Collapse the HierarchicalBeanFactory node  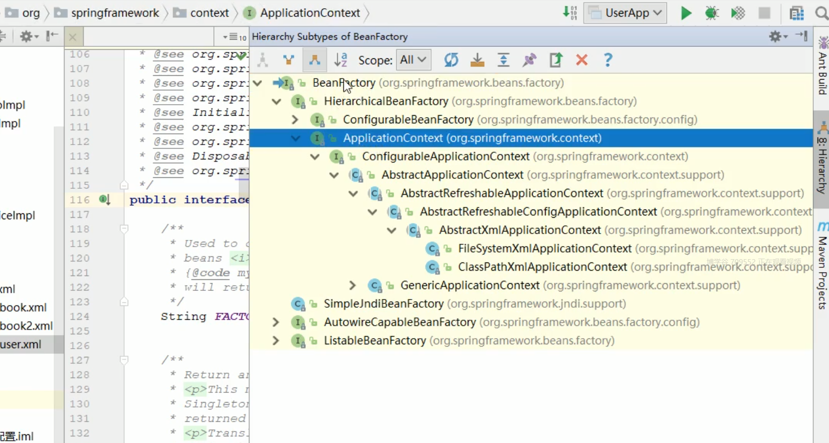276,101
